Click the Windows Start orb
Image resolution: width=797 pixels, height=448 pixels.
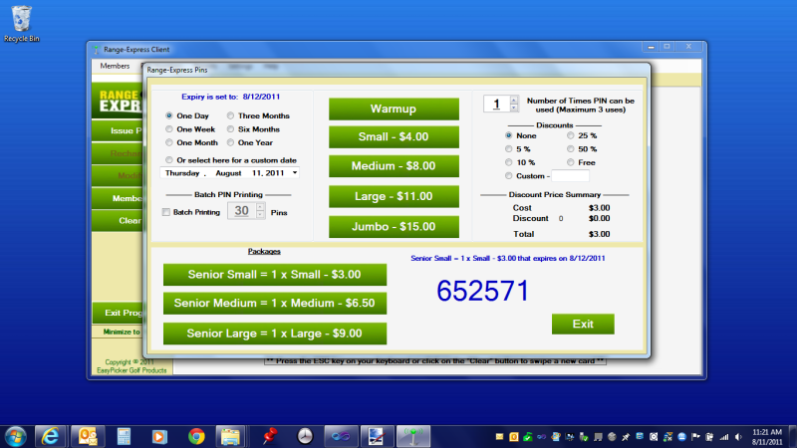click(x=16, y=436)
